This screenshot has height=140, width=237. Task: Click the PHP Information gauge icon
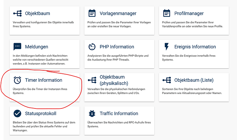point(92,47)
